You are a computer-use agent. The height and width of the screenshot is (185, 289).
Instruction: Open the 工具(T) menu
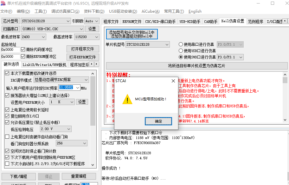[41, 11]
